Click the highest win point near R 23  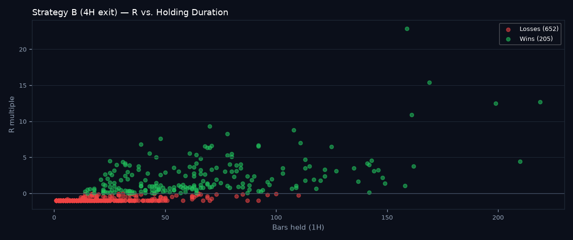point(407,29)
